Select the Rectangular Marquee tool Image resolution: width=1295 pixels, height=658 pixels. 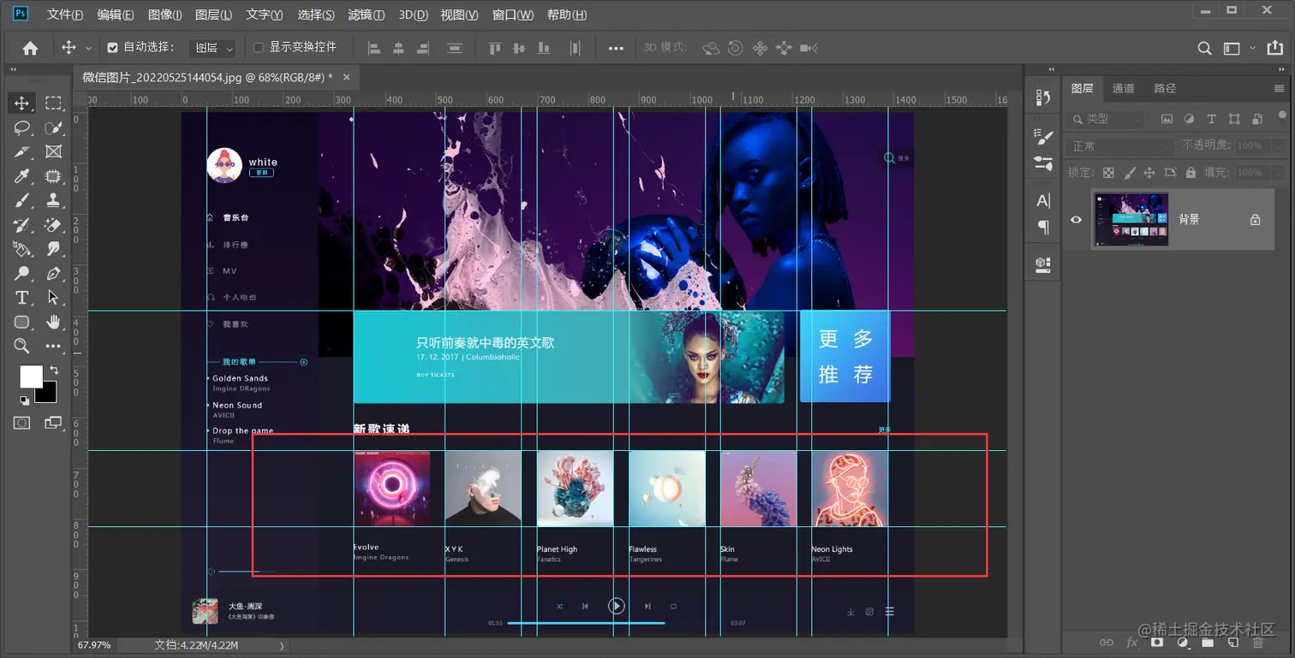pos(53,104)
